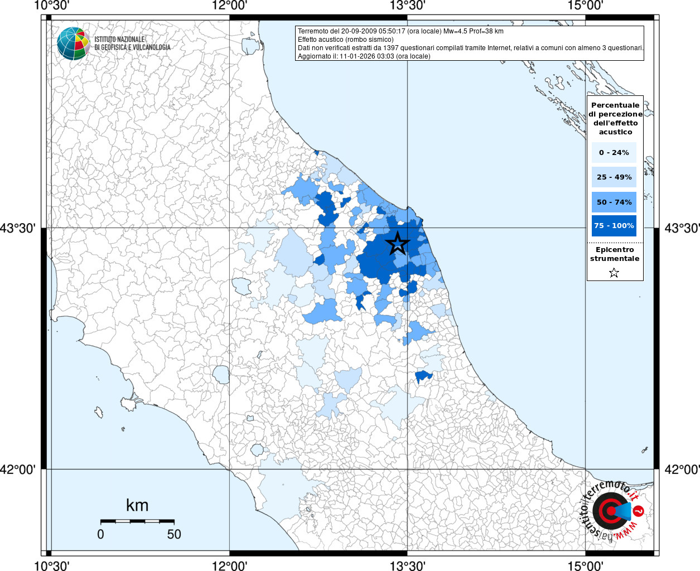Click Lake Bolsena on the map
This screenshot has height=571, width=700.
tap(221, 374)
